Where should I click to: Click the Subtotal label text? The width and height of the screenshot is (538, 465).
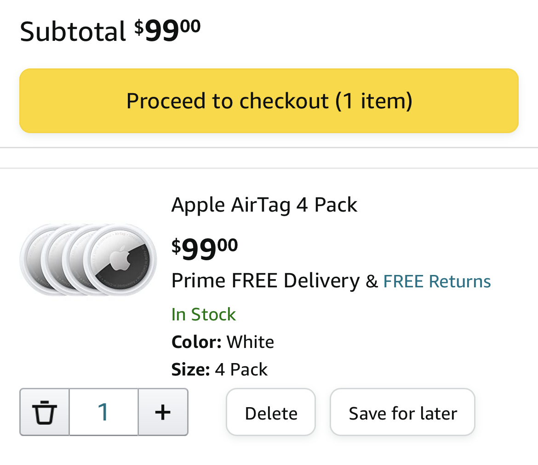73,32
